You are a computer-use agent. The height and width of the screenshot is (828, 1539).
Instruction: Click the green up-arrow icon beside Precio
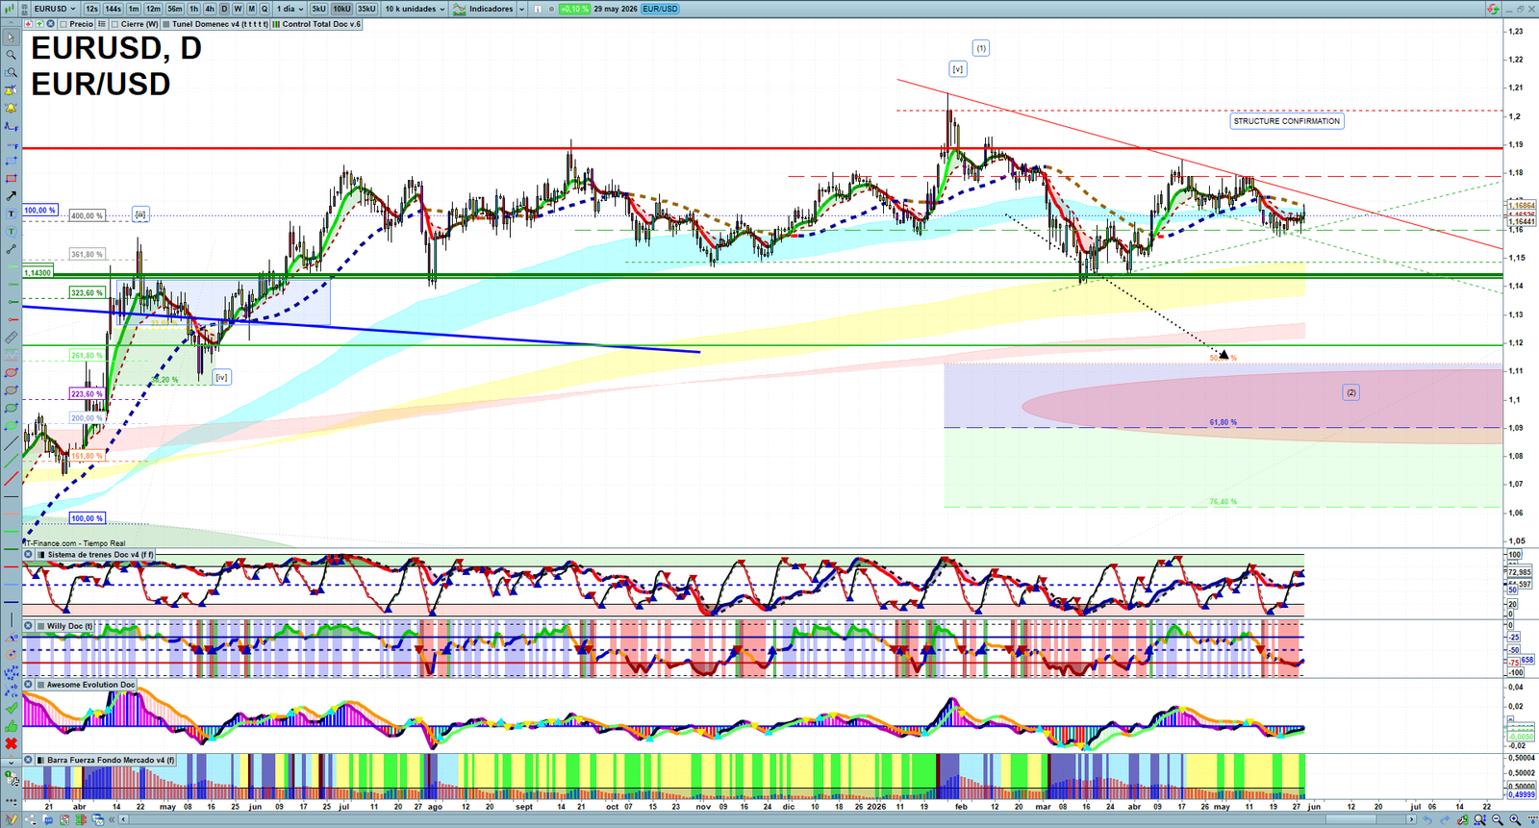(39, 24)
